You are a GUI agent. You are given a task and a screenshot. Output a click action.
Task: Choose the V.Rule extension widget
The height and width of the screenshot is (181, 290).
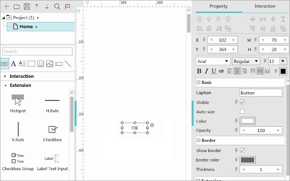tap(18, 132)
